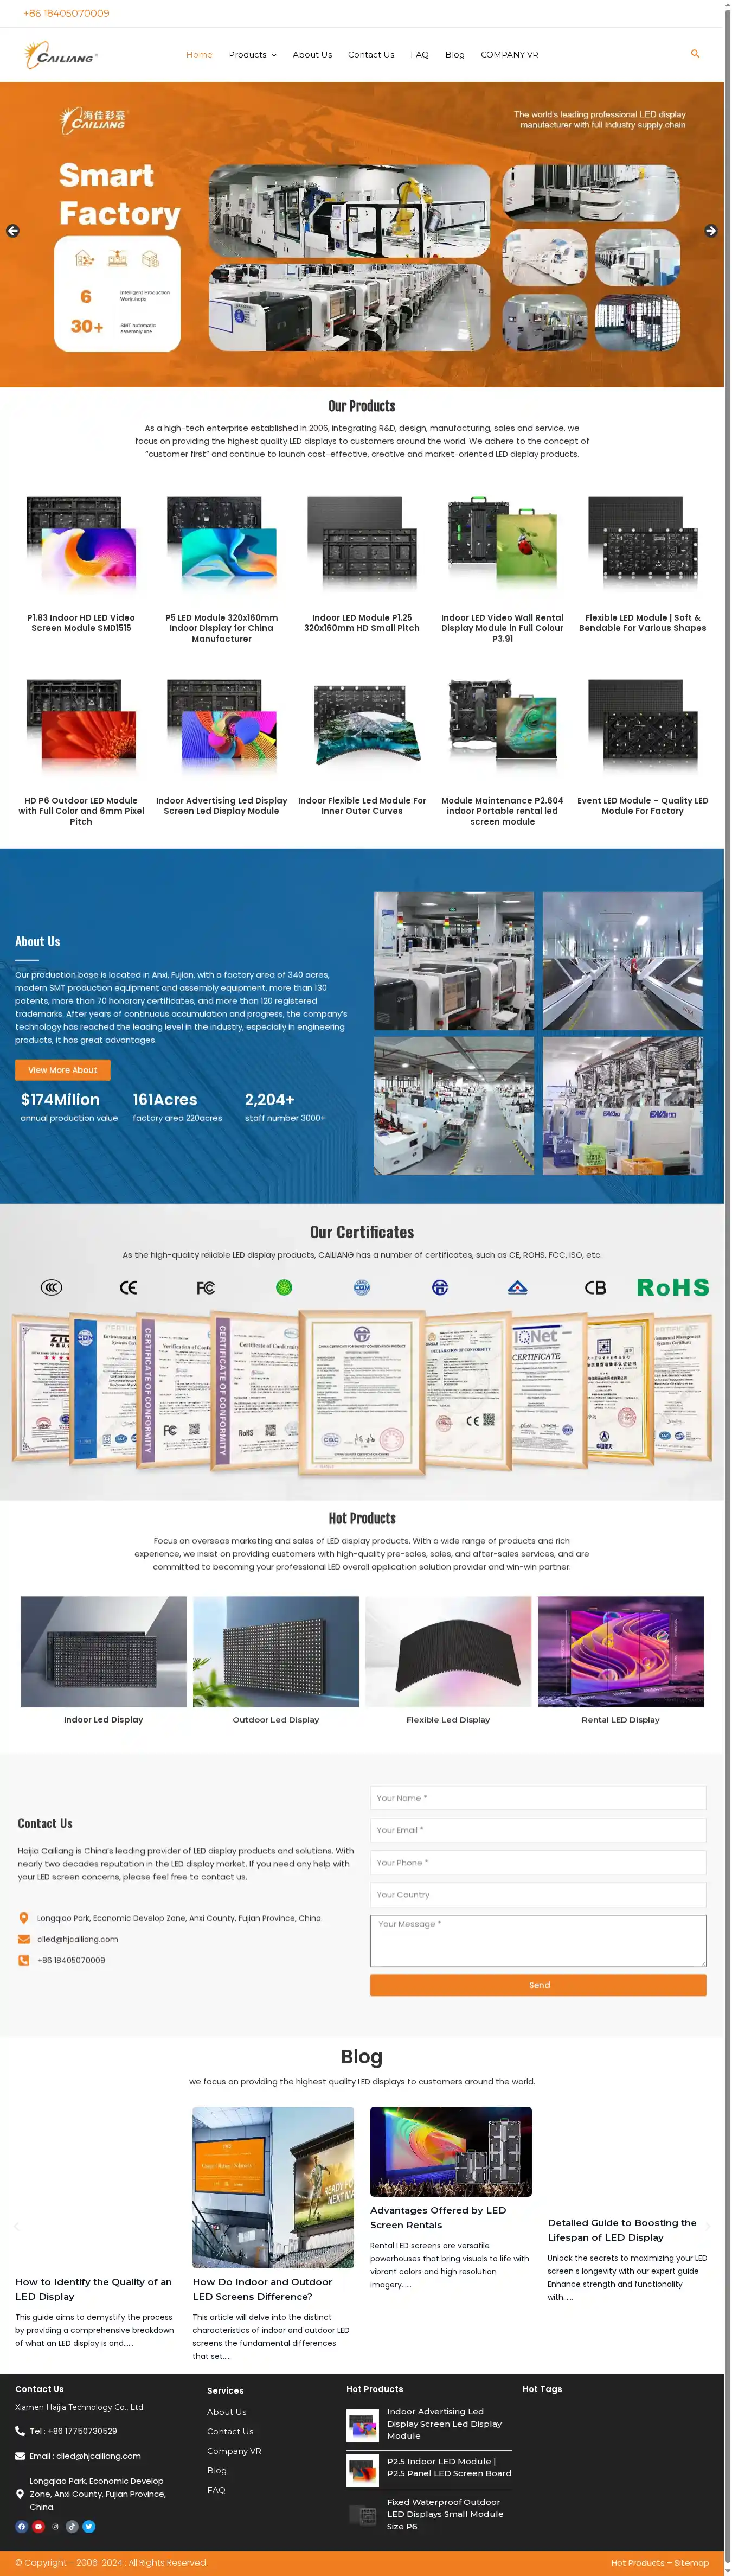Go to previous banner slide arrow
This screenshot has width=732, height=2576.
13,231
